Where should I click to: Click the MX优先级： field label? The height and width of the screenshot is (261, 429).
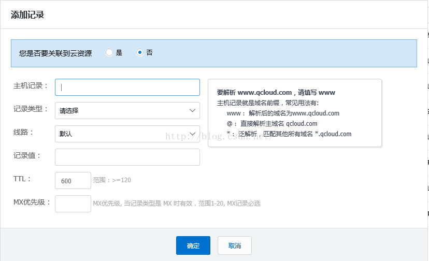(x=32, y=202)
